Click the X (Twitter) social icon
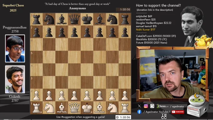213x120 pixels. (x=139, y=106)
